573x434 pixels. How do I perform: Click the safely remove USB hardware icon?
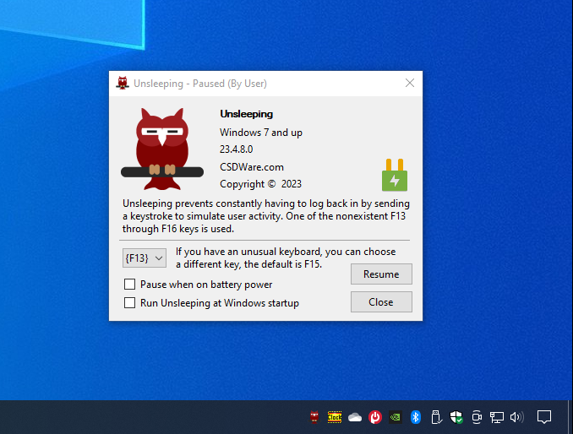point(436,417)
